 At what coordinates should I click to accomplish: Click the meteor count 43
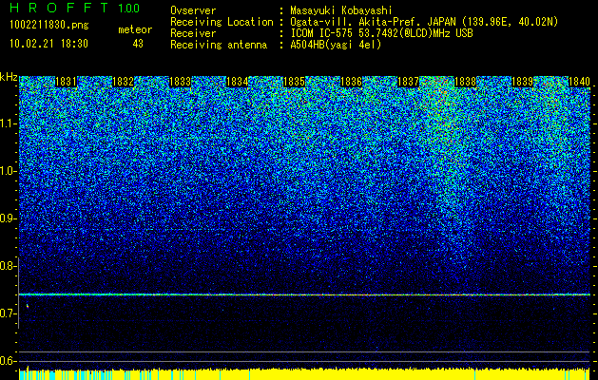click(x=138, y=44)
